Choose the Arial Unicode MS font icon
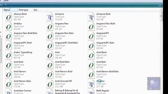 coord(50,84)
